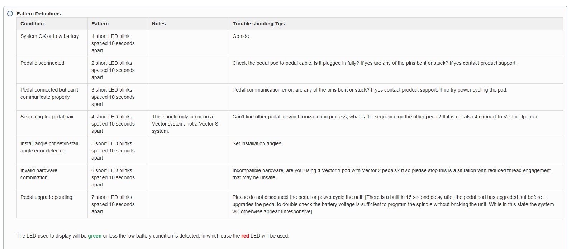
Task: Click the Pattern Definitions panel title
Action: (x=39, y=14)
